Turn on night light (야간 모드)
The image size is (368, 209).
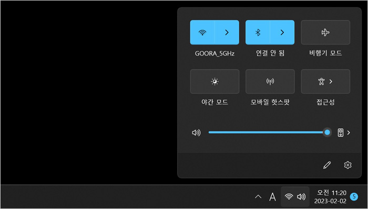(x=214, y=81)
